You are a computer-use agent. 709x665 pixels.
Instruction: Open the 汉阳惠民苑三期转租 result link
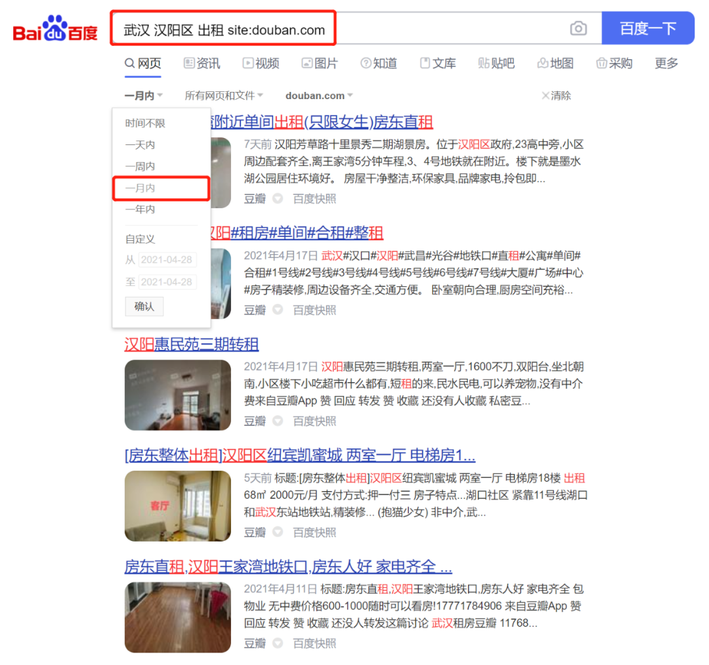(191, 344)
